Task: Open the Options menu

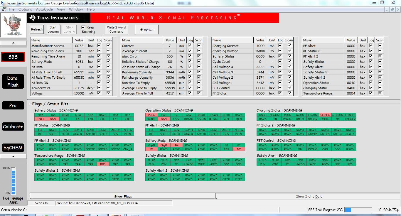Action: click(25, 9)
